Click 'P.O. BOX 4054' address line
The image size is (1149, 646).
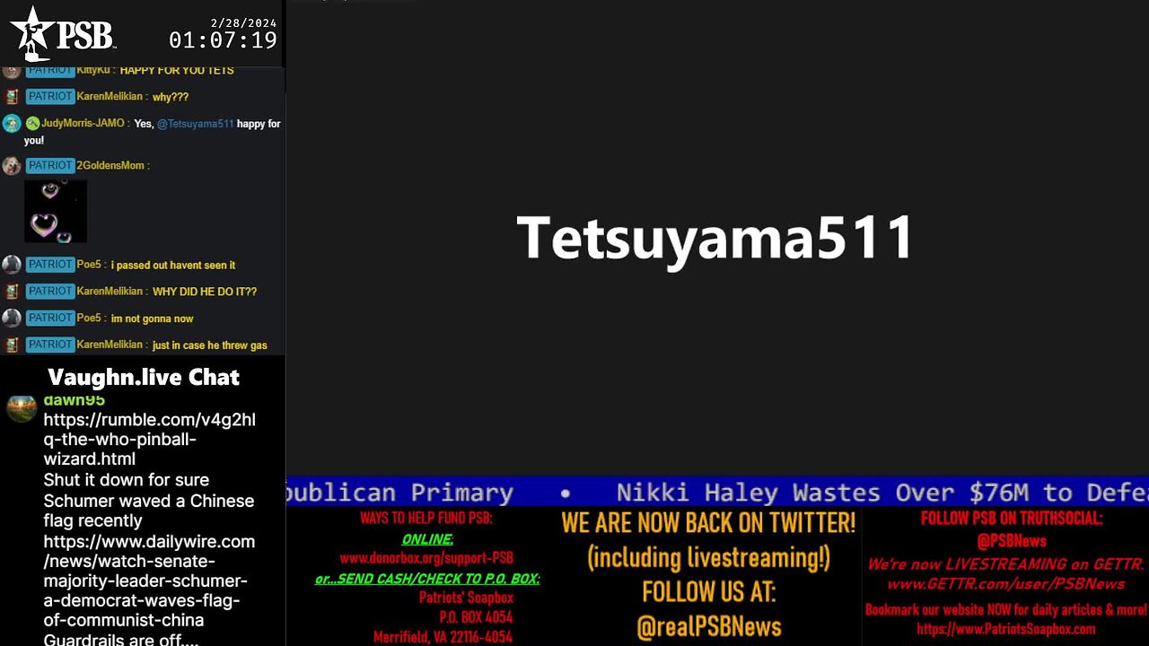point(476,617)
